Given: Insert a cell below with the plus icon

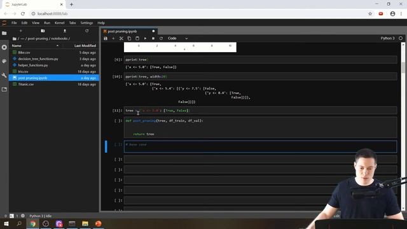Looking at the screenshot, I should tap(113, 38).
